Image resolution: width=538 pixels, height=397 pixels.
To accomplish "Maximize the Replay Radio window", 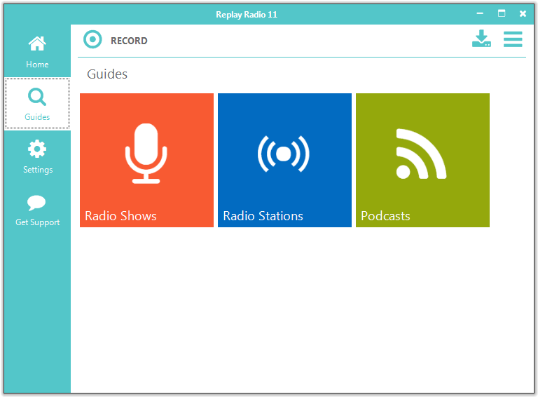I will [x=502, y=13].
